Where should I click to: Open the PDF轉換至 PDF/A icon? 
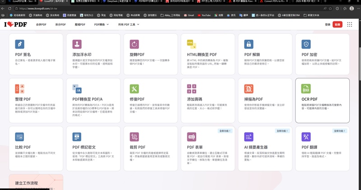coord(77,88)
